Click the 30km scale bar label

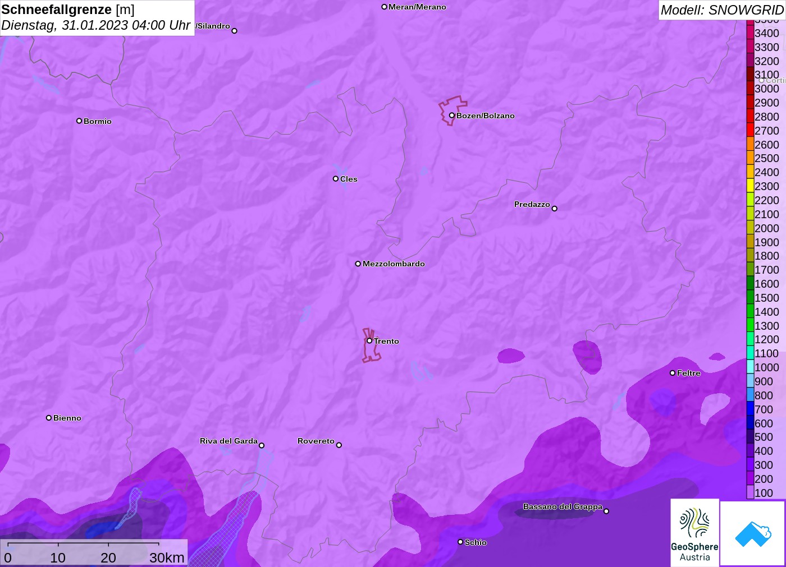167,557
